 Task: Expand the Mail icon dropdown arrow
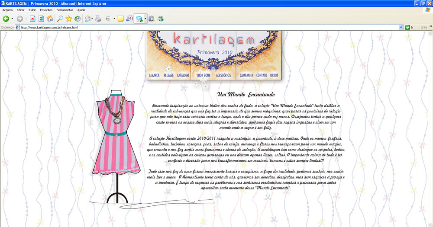click(x=92, y=19)
